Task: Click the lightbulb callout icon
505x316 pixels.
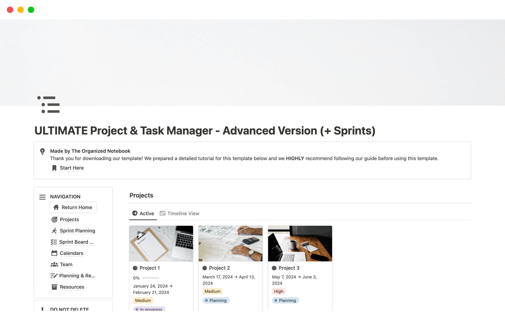Action: (x=42, y=151)
